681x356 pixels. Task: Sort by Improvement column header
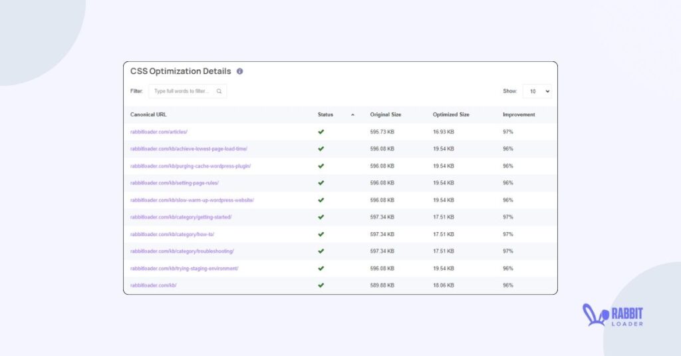(519, 114)
